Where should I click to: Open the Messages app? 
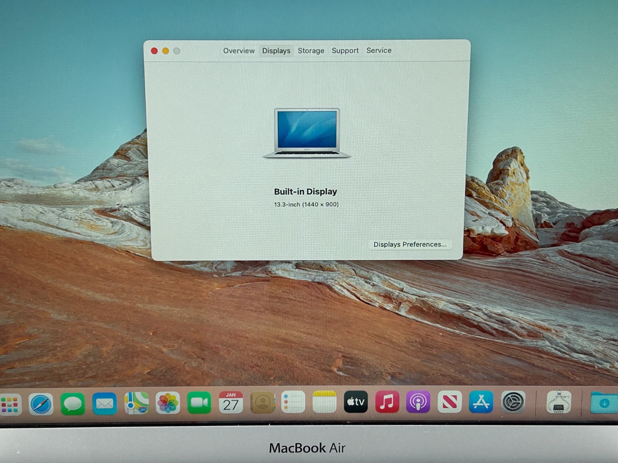tap(73, 404)
